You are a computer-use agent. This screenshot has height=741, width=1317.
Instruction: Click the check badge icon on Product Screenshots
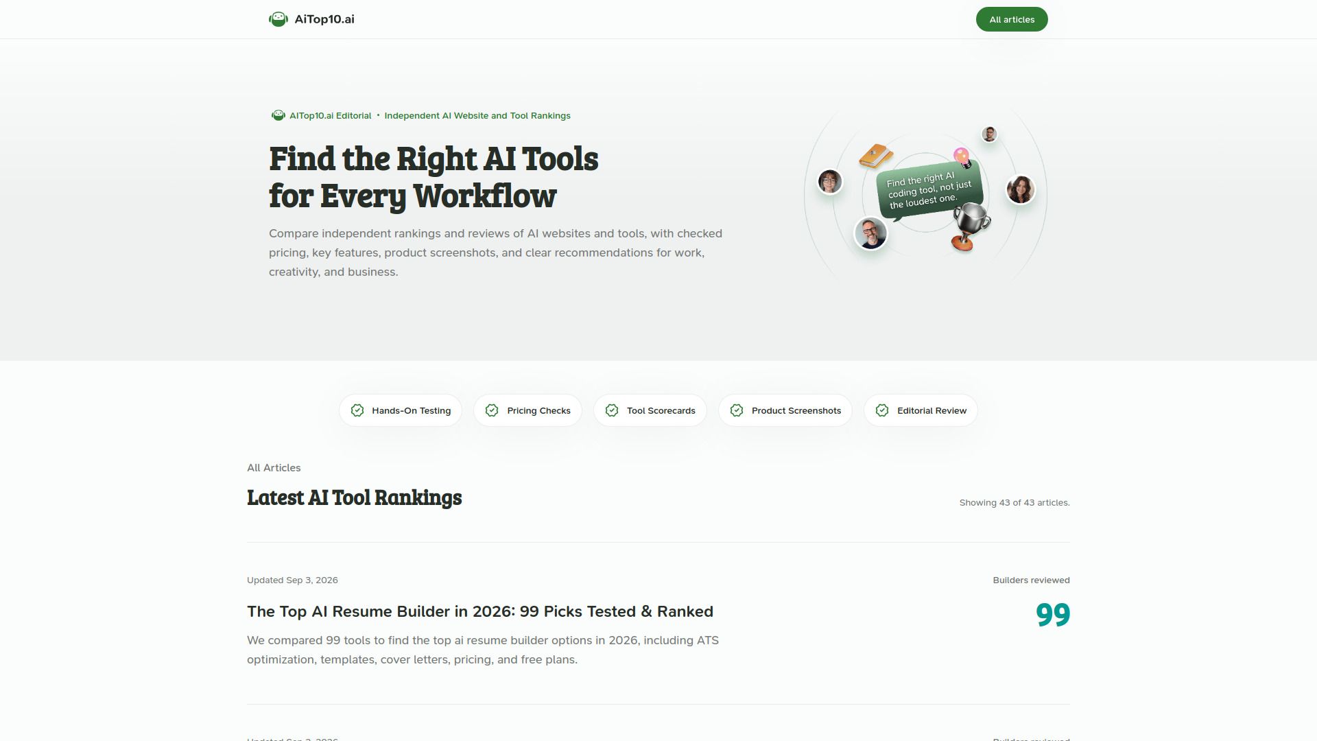click(x=737, y=410)
